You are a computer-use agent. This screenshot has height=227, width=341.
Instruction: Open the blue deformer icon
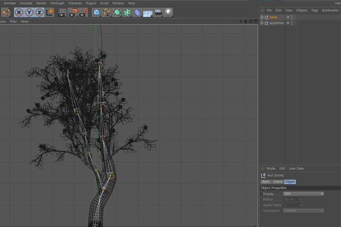click(137, 12)
